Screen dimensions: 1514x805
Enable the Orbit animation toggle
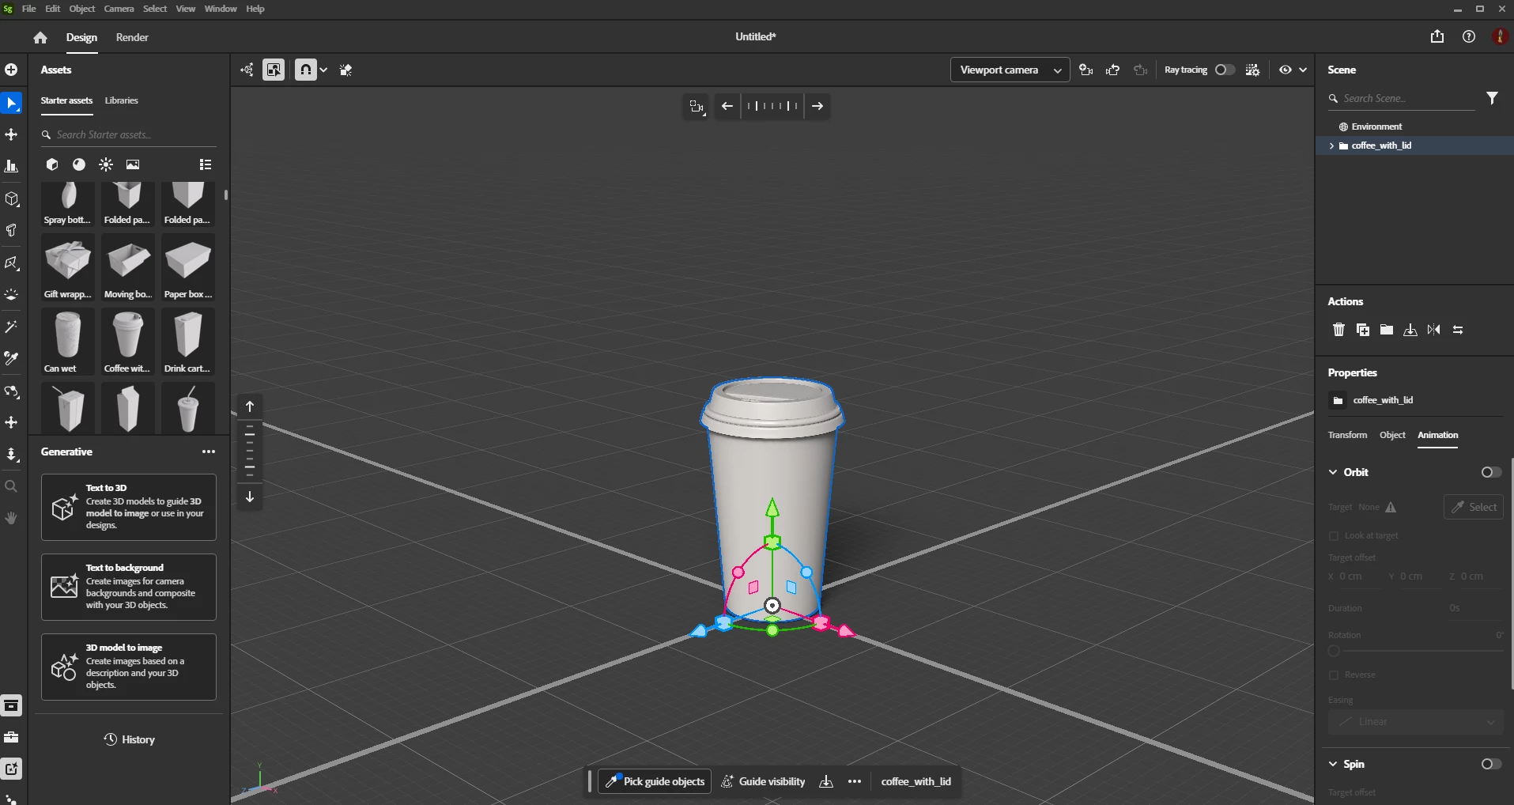pyautogui.click(x=1491, y=472)
